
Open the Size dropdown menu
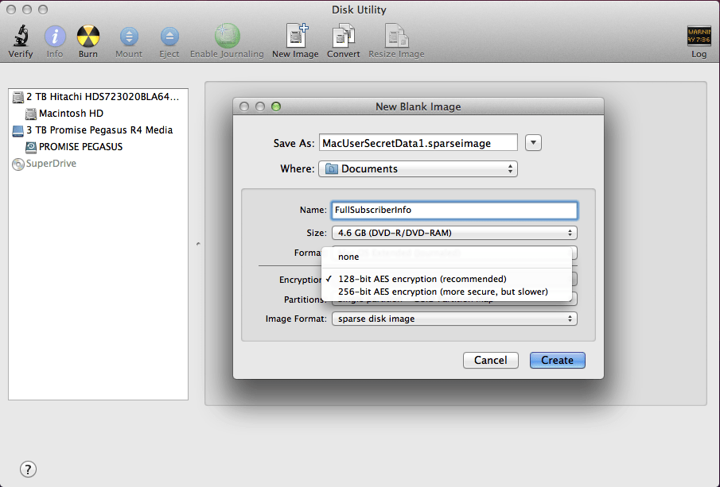coord(453,233)
